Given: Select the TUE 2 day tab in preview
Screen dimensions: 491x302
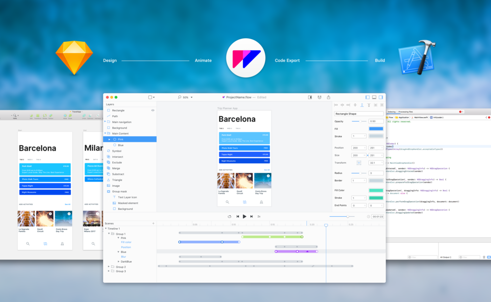Looking at the screenshot, I should (221, 128).
